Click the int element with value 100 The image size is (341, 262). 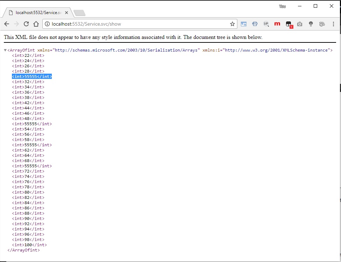click(29, 245)
